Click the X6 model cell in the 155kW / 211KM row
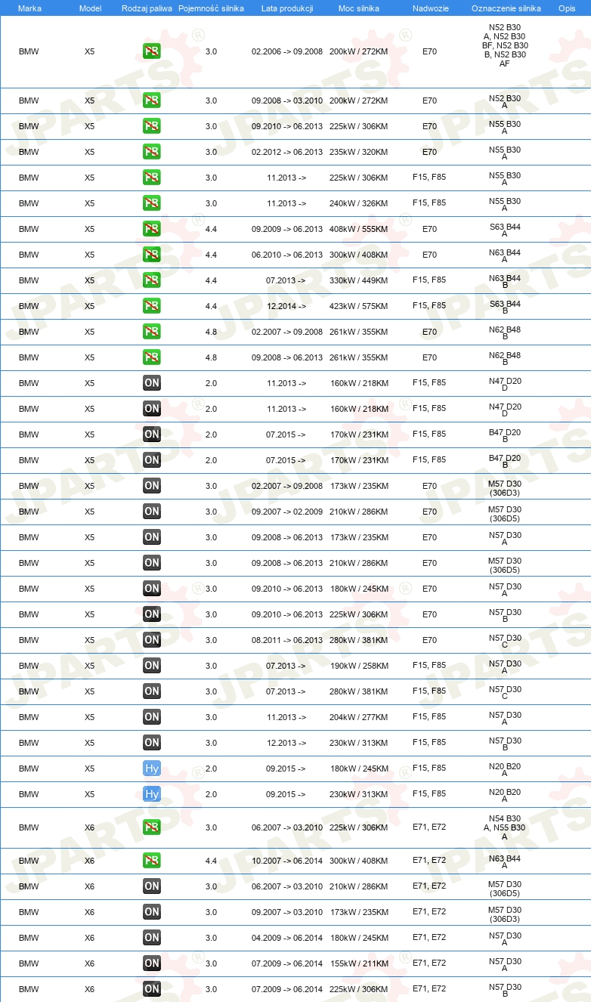Image resolution: width=591 pixels, height=1002 pixels. pyautogui.click(x=89, y=963)
